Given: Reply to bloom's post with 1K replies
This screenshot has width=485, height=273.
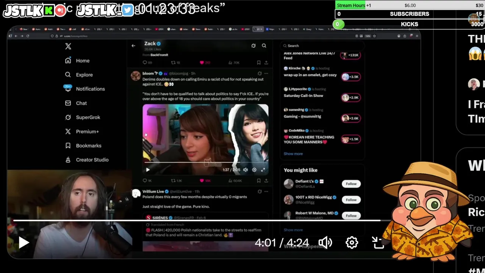Looking at the screenshot, I should 147,181.
